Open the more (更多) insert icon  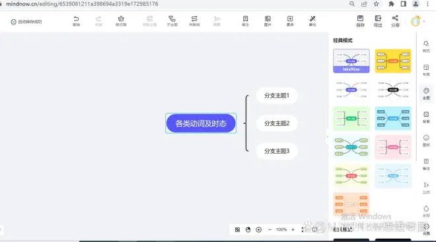pyautogui.click(x=290, y=21)
